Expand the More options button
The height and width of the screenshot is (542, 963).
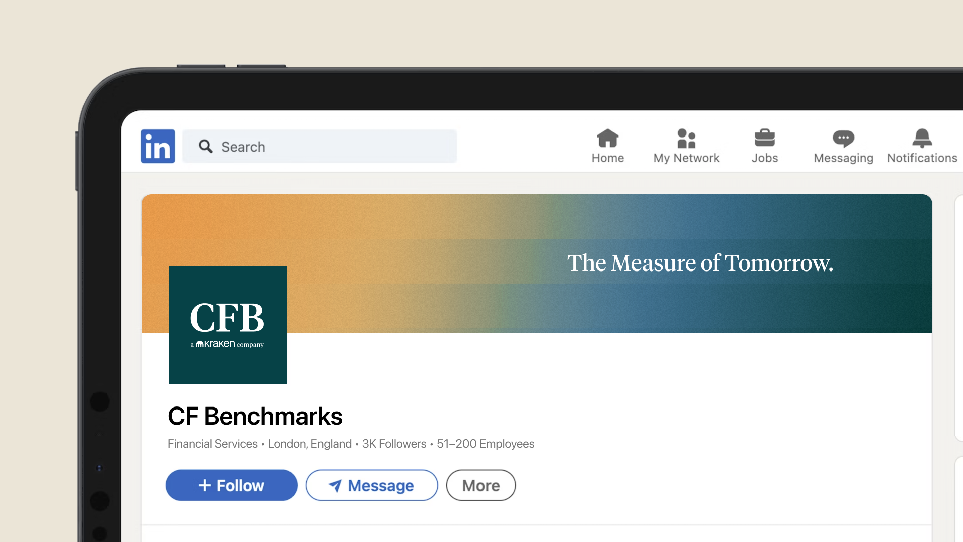click(480, 485)
